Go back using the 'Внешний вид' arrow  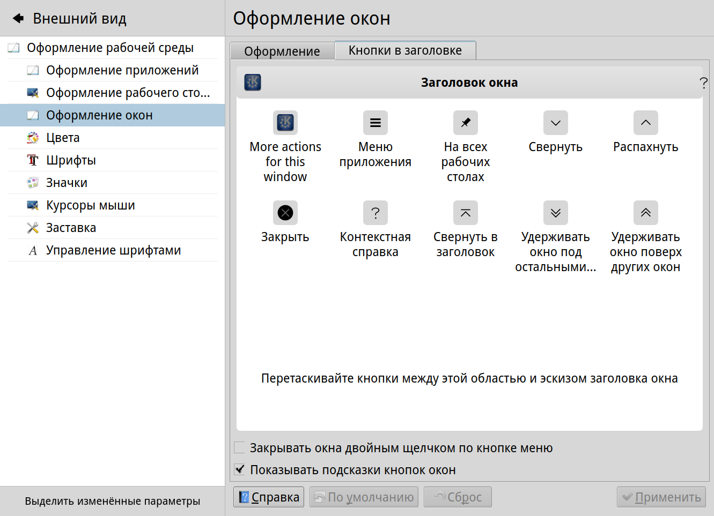[x=19, y=19]
